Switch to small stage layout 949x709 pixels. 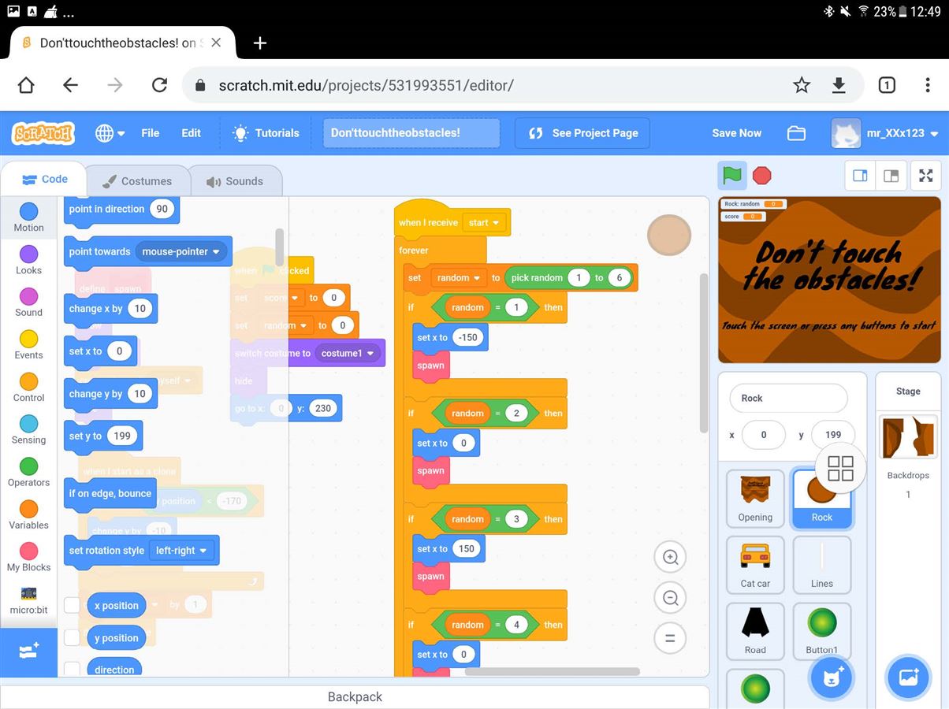(861, 176)
